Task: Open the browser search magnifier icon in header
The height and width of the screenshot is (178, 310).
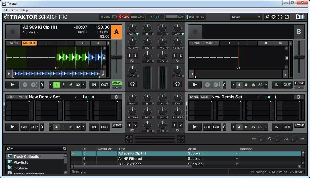Action: 267,17
